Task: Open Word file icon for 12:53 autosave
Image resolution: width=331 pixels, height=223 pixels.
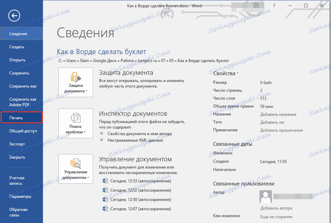Action: (105, 181)
